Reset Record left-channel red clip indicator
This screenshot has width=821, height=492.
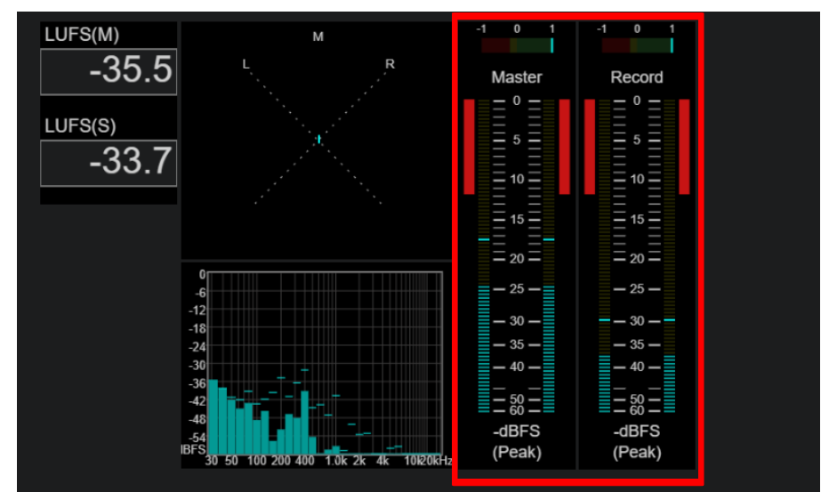[x=590, y=147]
